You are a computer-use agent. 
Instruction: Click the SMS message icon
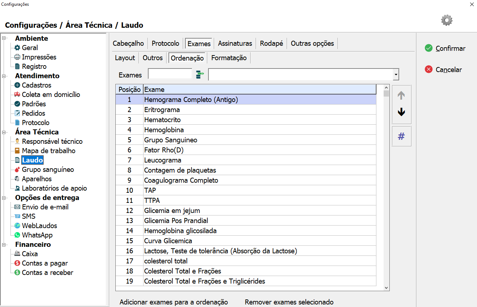click(x=17, y=216)
